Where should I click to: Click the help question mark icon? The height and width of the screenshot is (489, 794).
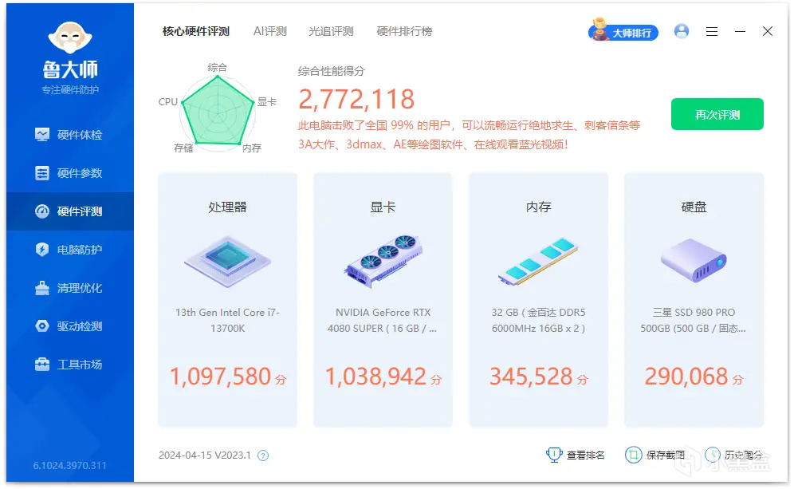click(263, 455)
